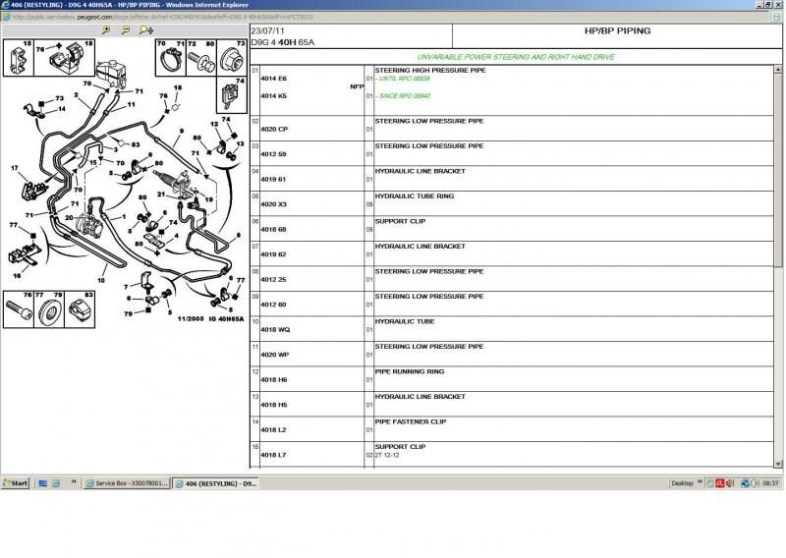
Task: Click part number 4014 E6
Action: point(273,79)
